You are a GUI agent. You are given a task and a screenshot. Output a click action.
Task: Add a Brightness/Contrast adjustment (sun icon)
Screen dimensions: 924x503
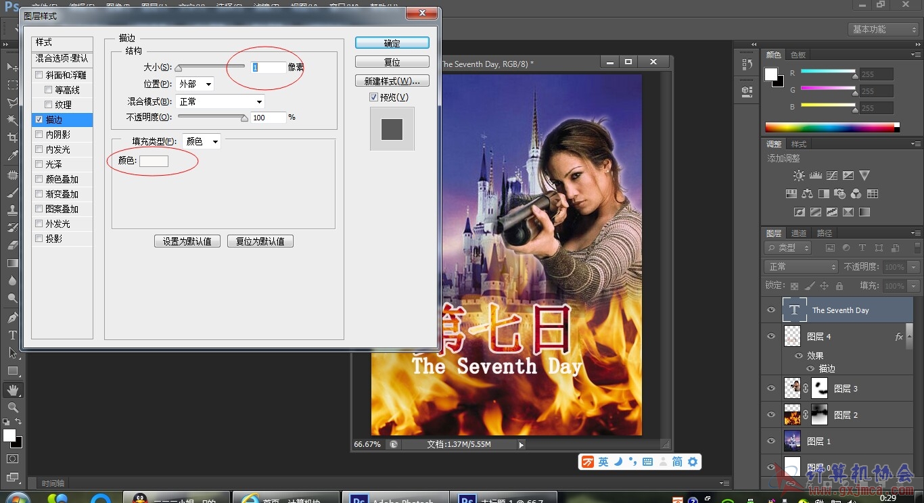click(x=799, y=176)
